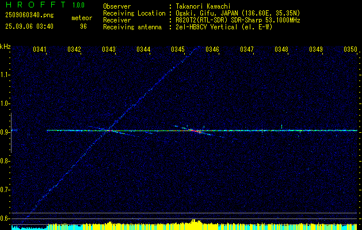The height and width of the screenshot is (230, 362).
Task: Click filename 2509060340.png
Action: point(29,15)
